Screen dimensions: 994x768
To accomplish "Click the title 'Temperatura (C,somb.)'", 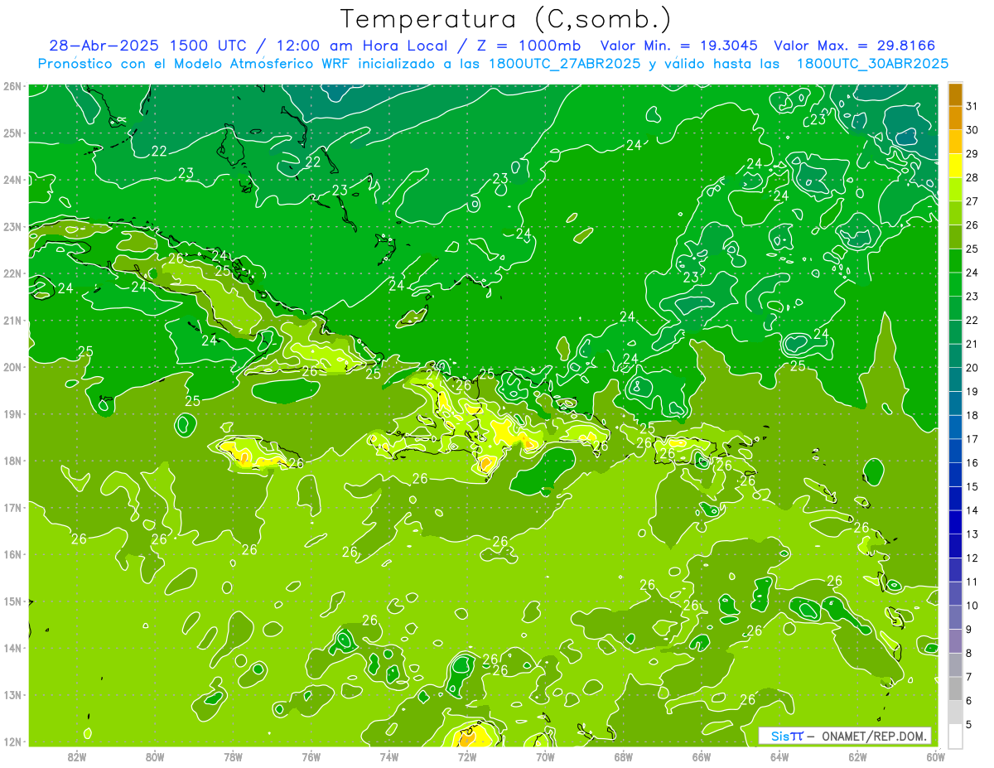I will pos(506,19).
